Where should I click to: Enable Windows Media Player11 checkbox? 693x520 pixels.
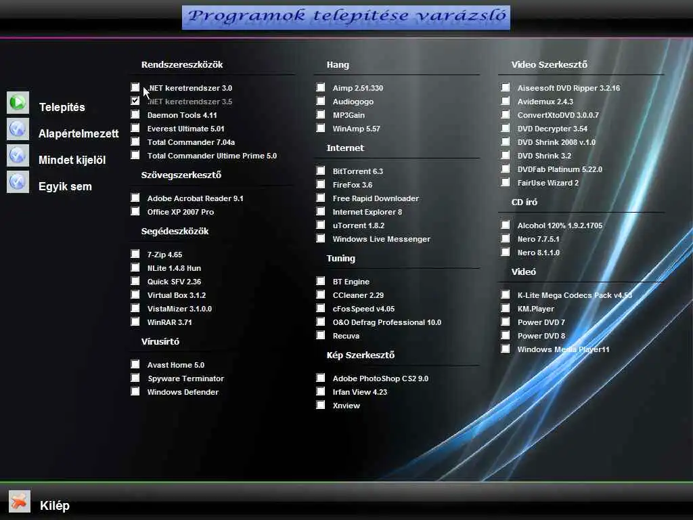(506, 349)
